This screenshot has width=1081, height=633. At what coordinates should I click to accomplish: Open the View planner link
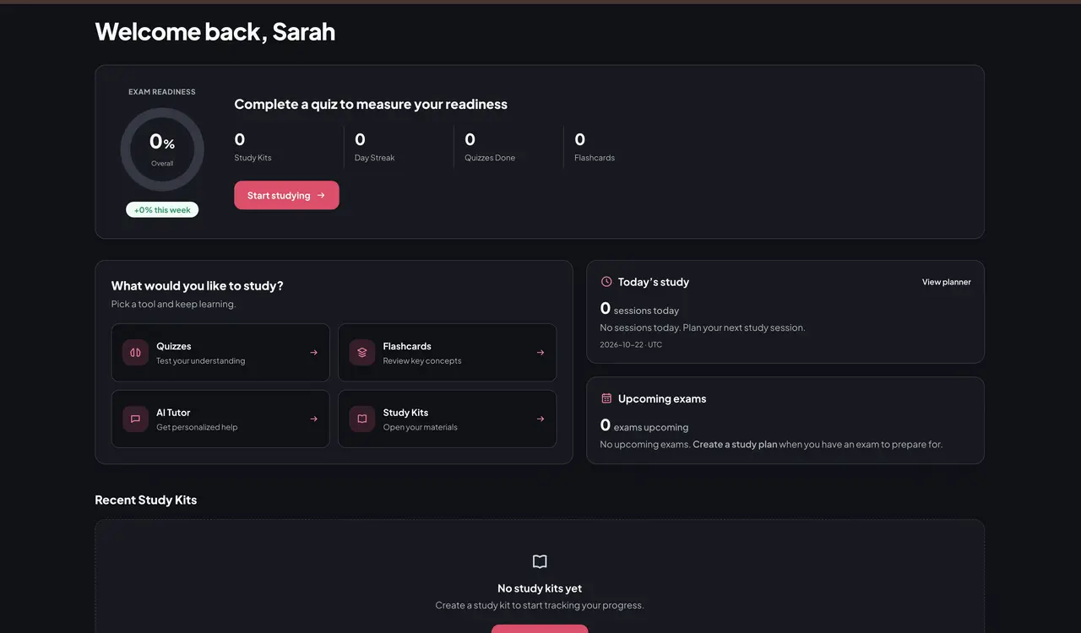click(x=946, y=282)
